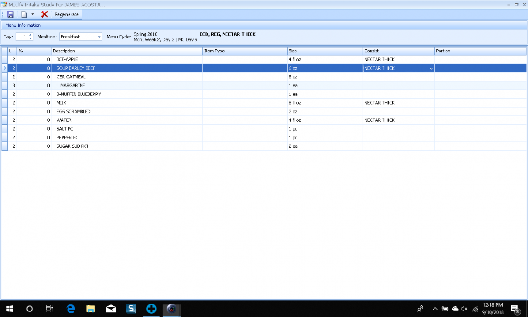Open the Mealtime Breakfast dropdown

(x=99, y=37)
